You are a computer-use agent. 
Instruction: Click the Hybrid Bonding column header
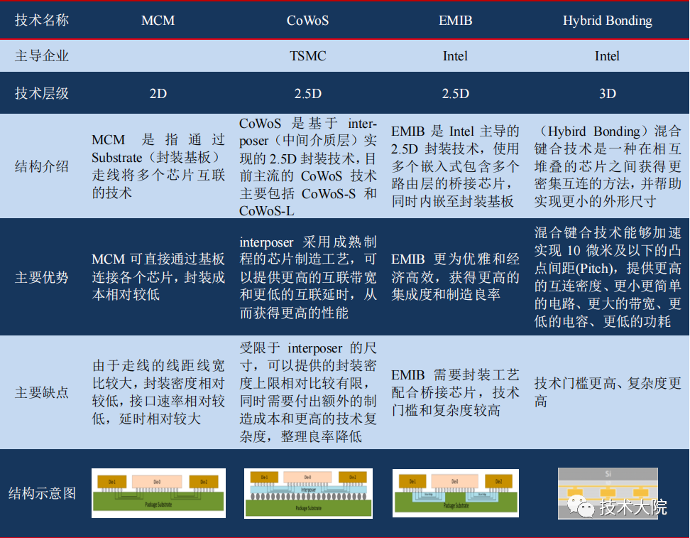tap(607, 21)
